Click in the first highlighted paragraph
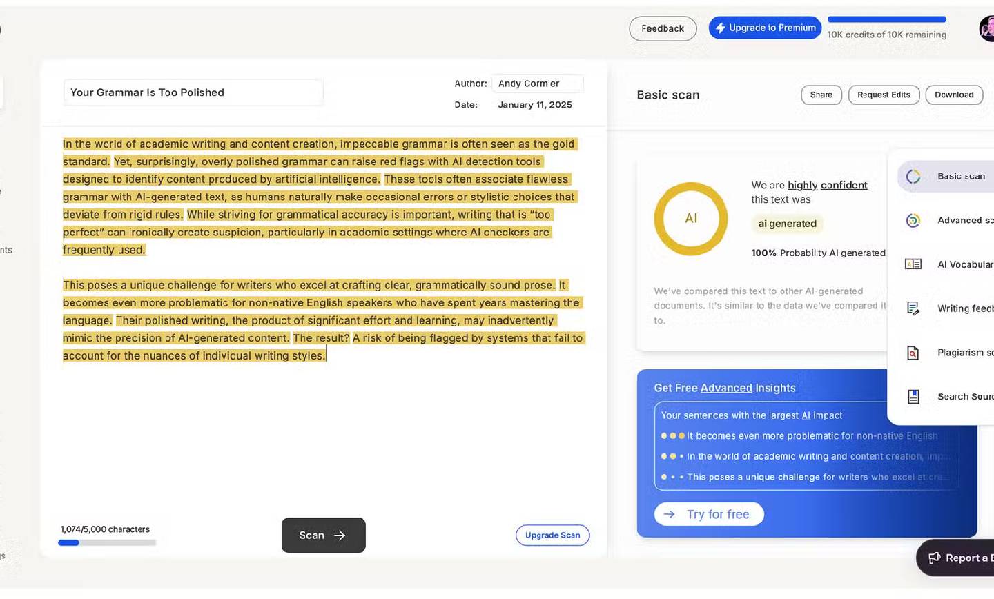 pos(321,197)
